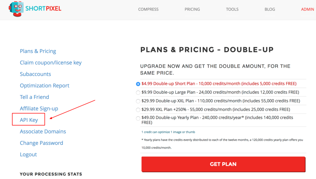Image resolution: width=316 pixels, height=179 pixels.
Task: Visit the Blog from the navigation bar
Action: pos(270,9)
